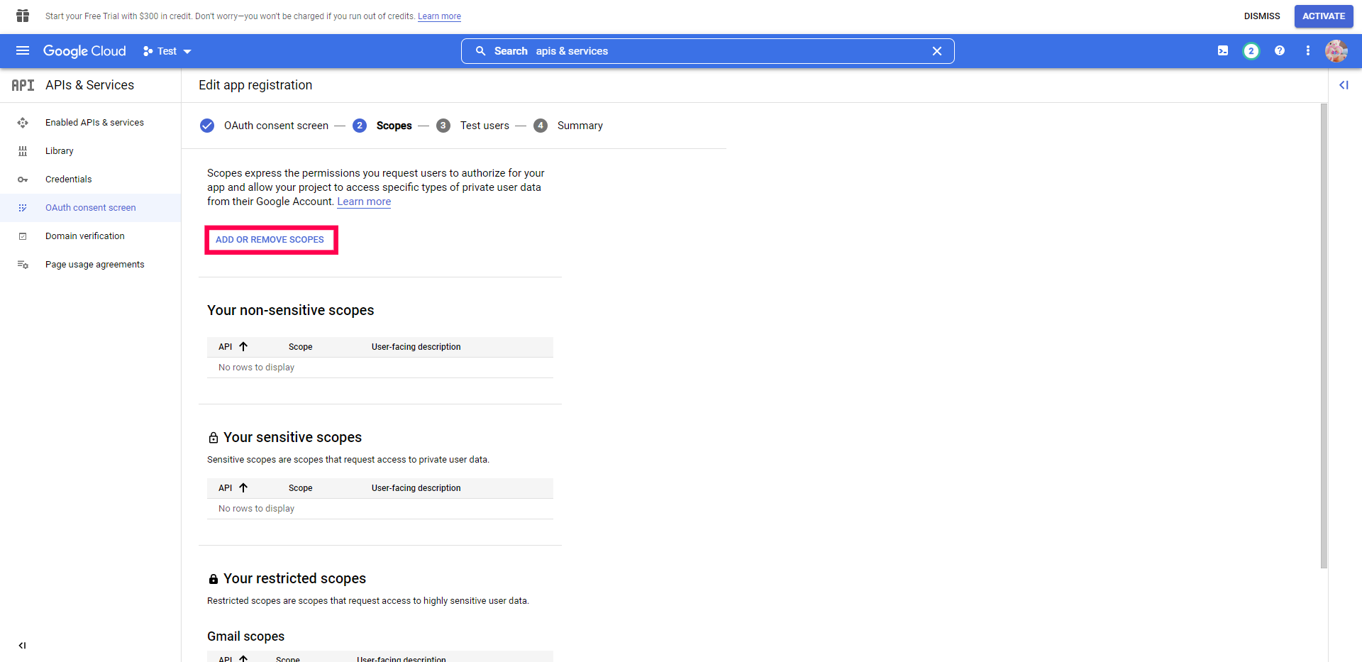Open the Learn more link about scopes
1362x662 pixels.
pos(363,202)
